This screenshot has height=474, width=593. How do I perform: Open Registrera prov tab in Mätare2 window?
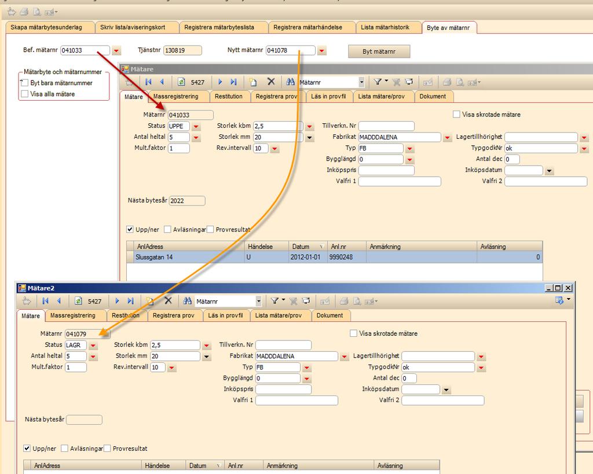point(175,315)
